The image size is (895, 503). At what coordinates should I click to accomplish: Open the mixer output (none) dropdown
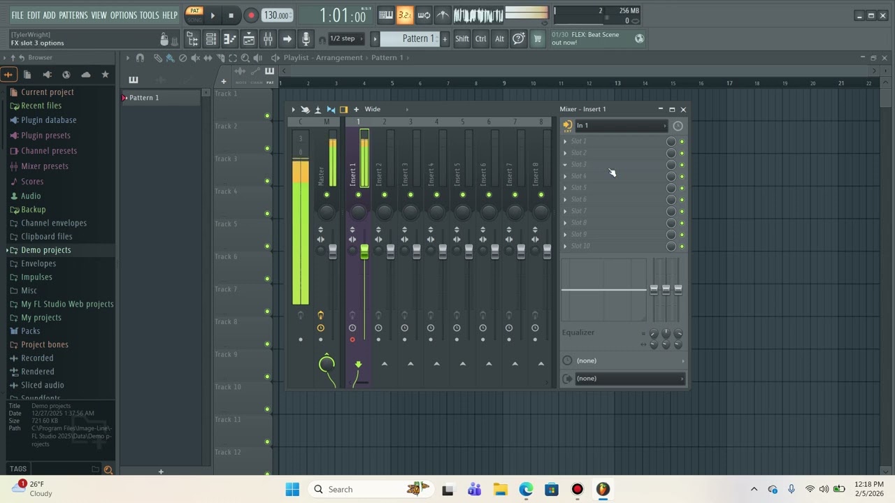tap(629, 379)
